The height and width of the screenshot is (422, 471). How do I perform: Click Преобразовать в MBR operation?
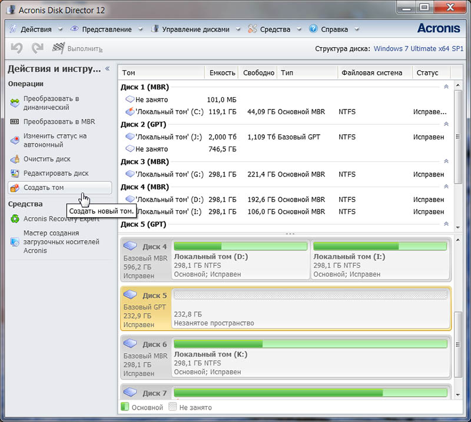[x=59, y=122]
